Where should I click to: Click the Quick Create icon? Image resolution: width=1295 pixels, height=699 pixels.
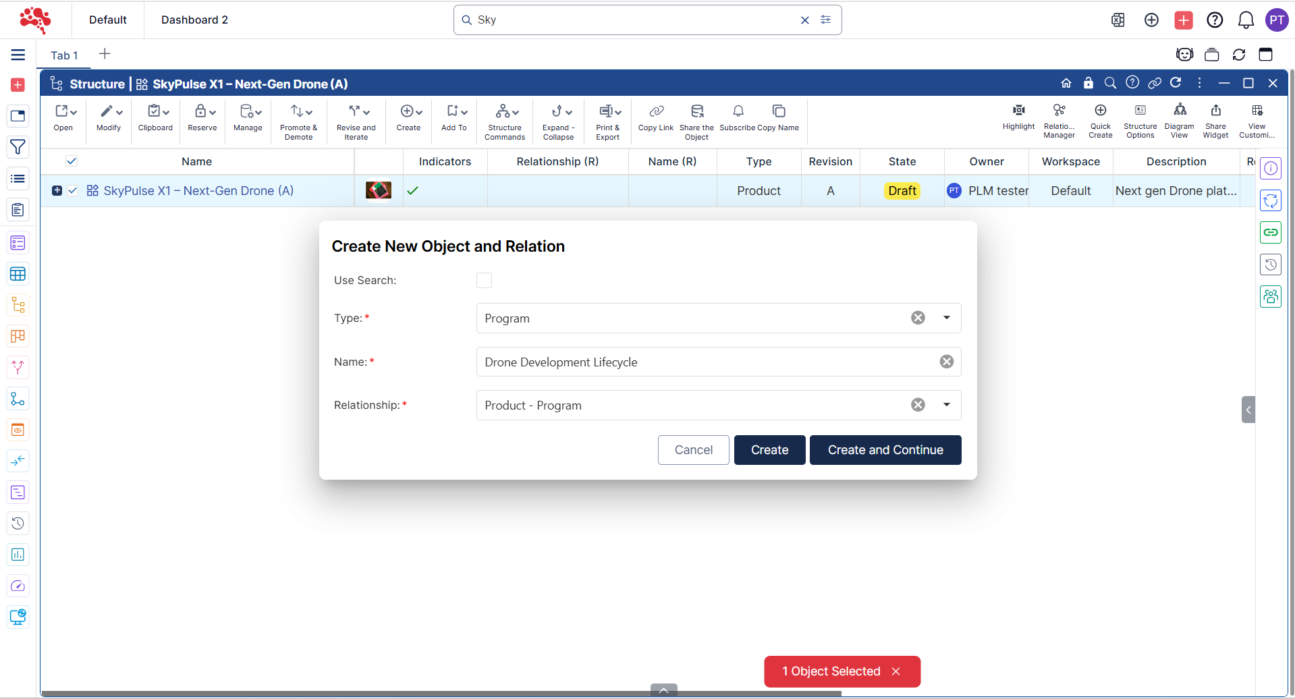tap(1100, 111)
